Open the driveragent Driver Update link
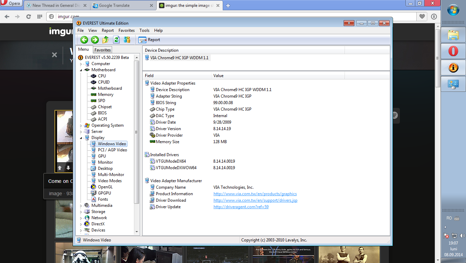Image resolution: width=466 pixels, height=263 pixels. [241, 207]
